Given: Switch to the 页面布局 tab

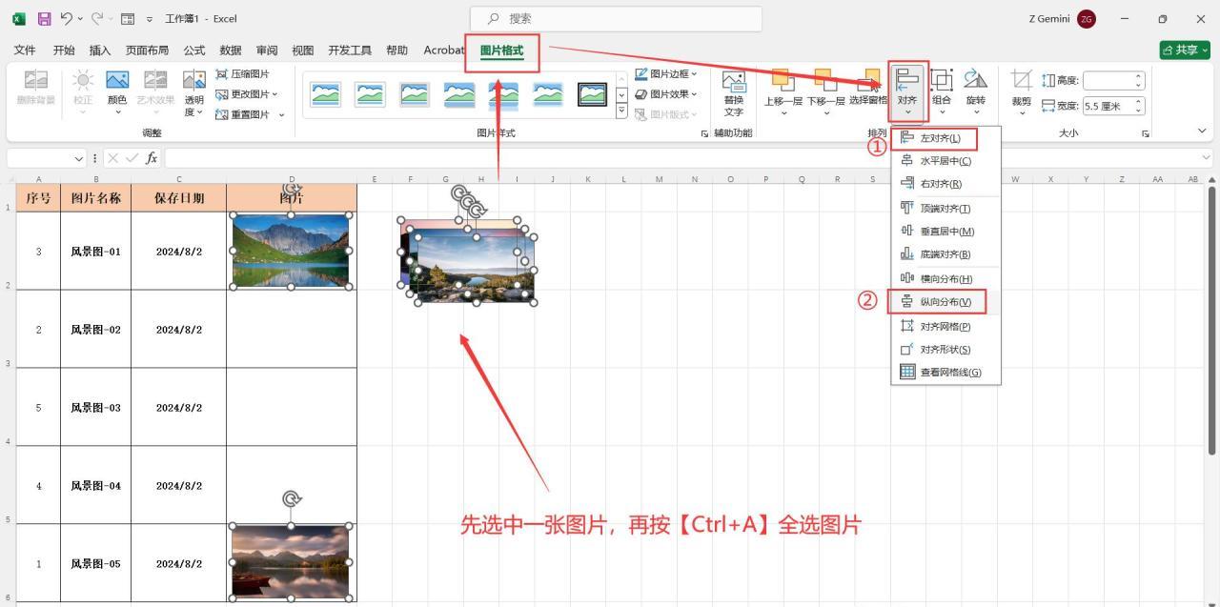Looking at the screenshot, I should pyautogui.click(x=148, y=51).
